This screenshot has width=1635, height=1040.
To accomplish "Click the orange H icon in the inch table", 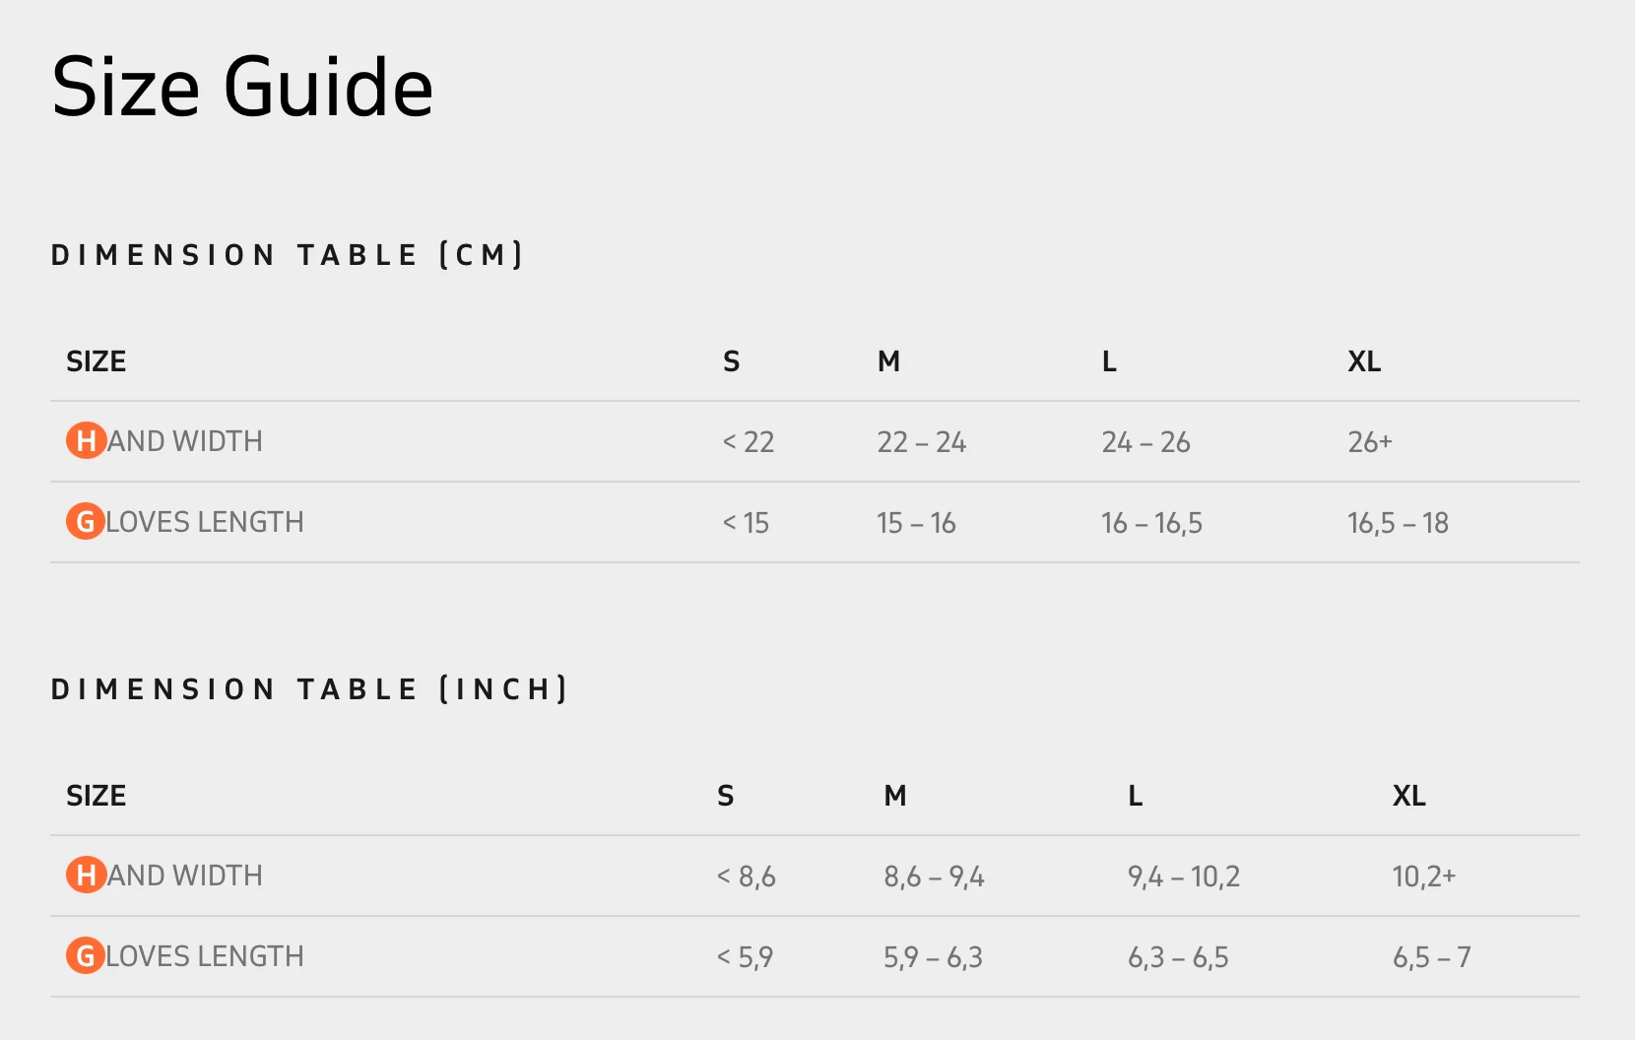I will tap(86, 876).
